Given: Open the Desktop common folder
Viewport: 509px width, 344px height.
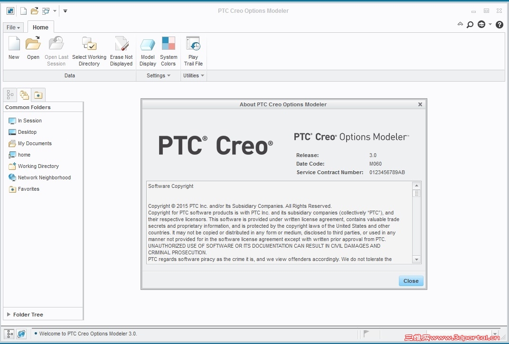Looking at the screenshot, I should tap(23, 132).
